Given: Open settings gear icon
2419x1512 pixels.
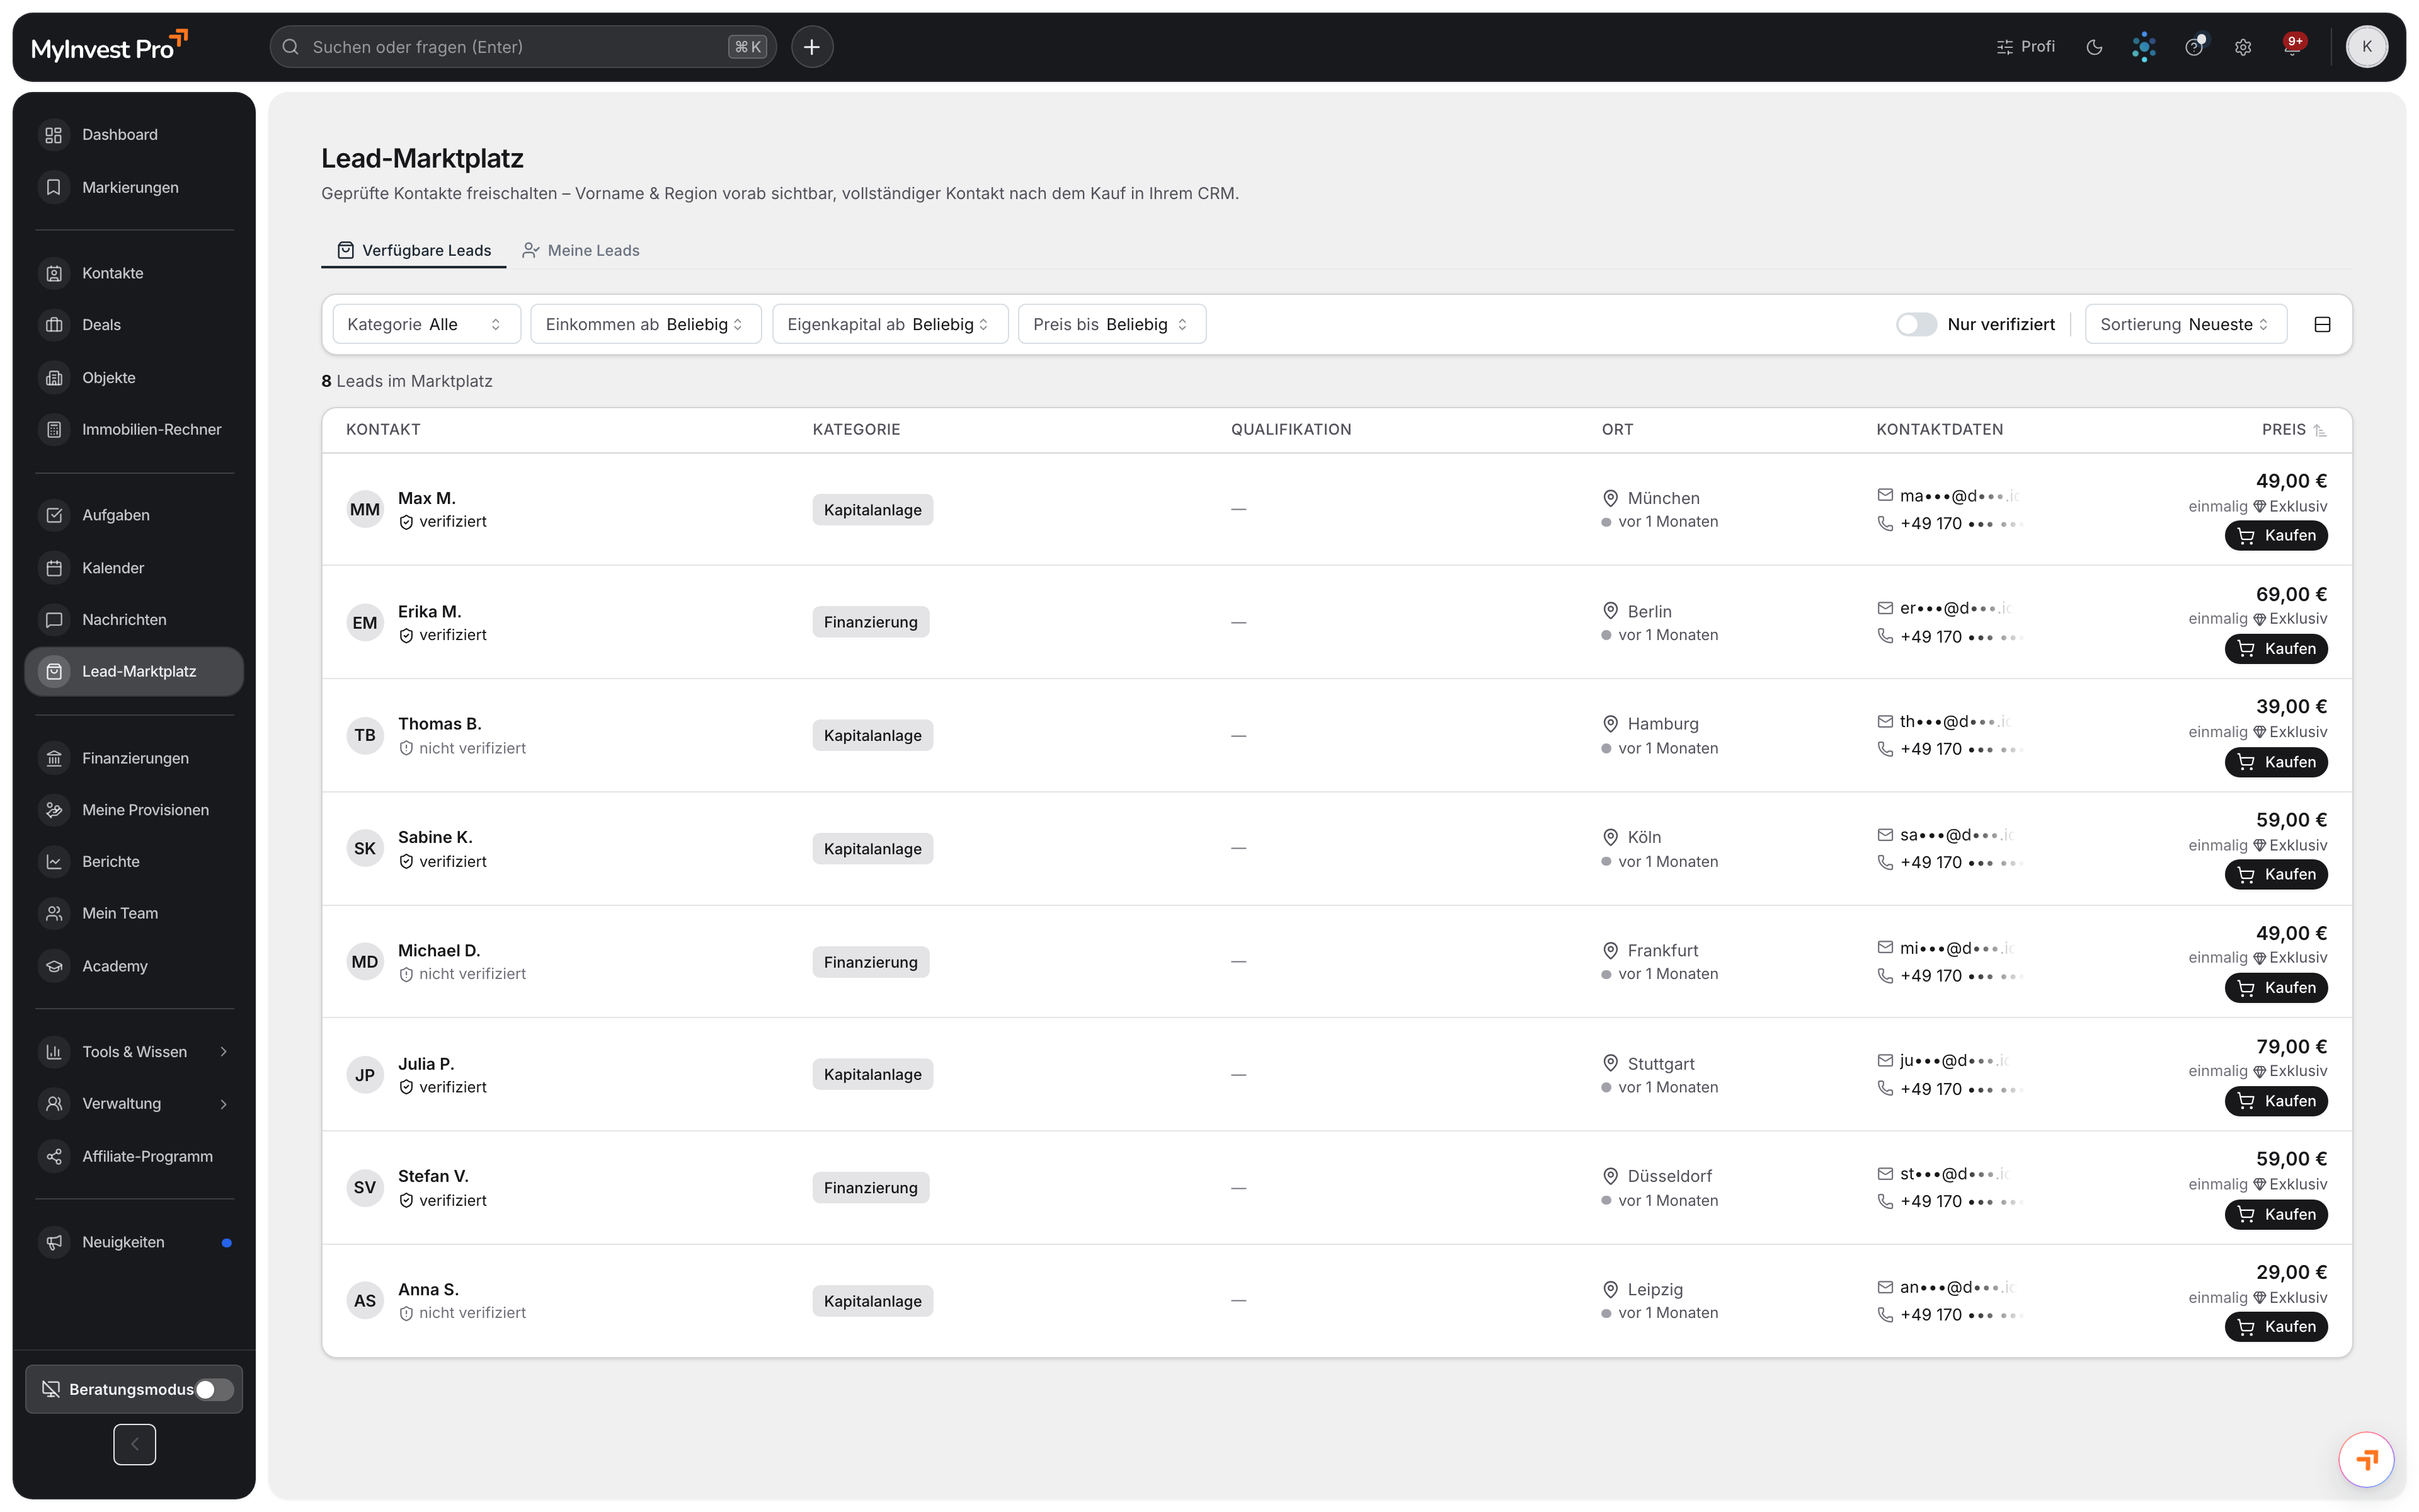Looking at the screenshot, I should (2243, 47).
